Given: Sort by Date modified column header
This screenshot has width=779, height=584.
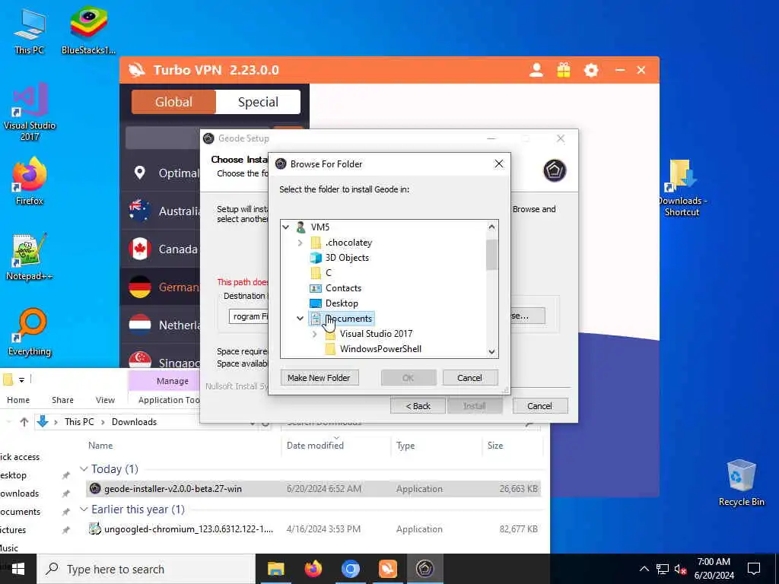Looking at the screenshot, I should tap(315, 446).
